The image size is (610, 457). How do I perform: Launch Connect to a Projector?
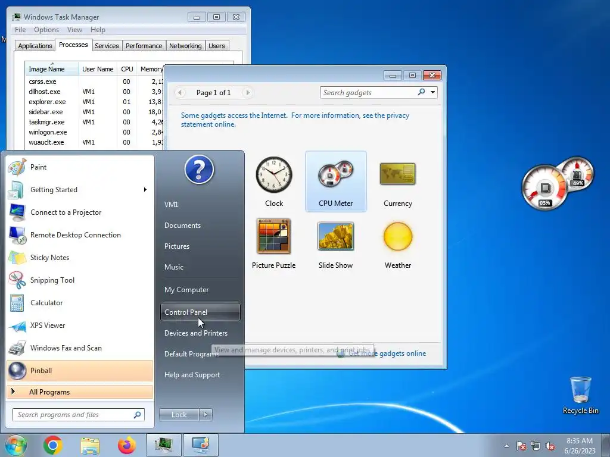click(80, 212)
